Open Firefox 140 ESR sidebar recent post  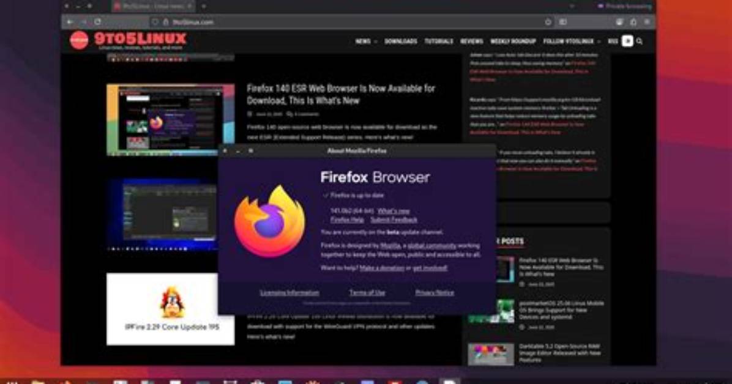pos(561,267)
